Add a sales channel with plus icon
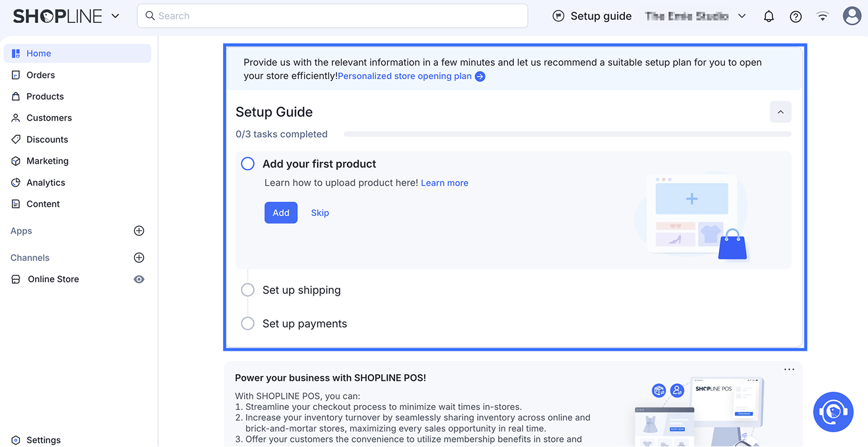 coord(139,257)
